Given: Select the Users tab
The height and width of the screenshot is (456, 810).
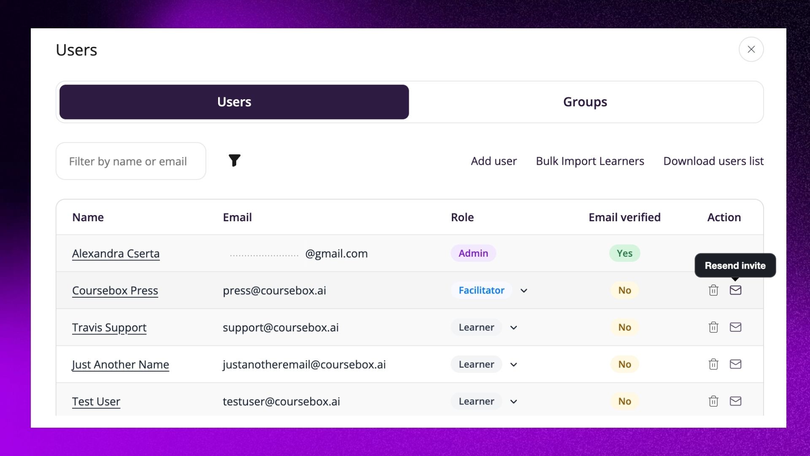Looking at the screenshot, I should (234, 102).
